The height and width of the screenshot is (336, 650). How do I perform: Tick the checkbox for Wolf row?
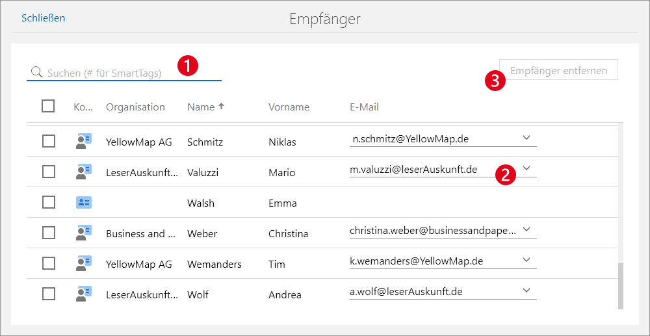(49, 294)
